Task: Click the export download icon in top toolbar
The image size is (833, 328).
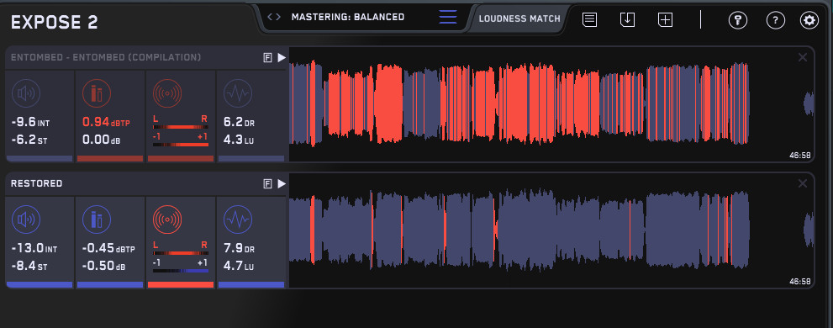Action: (627, 19)
